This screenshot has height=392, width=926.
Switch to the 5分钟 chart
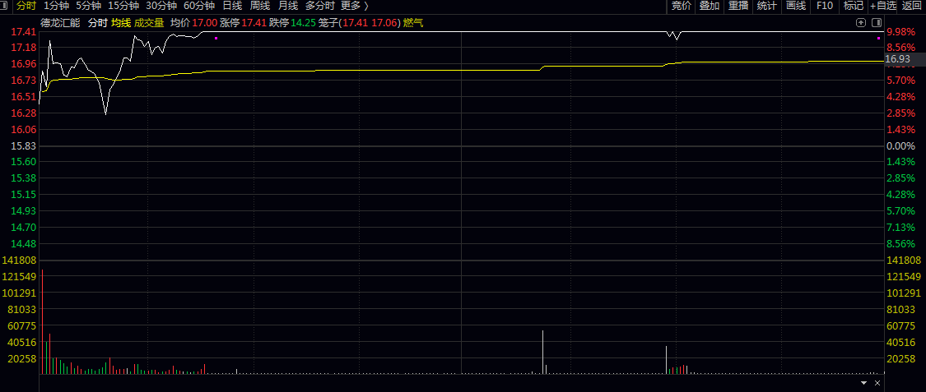89,6
